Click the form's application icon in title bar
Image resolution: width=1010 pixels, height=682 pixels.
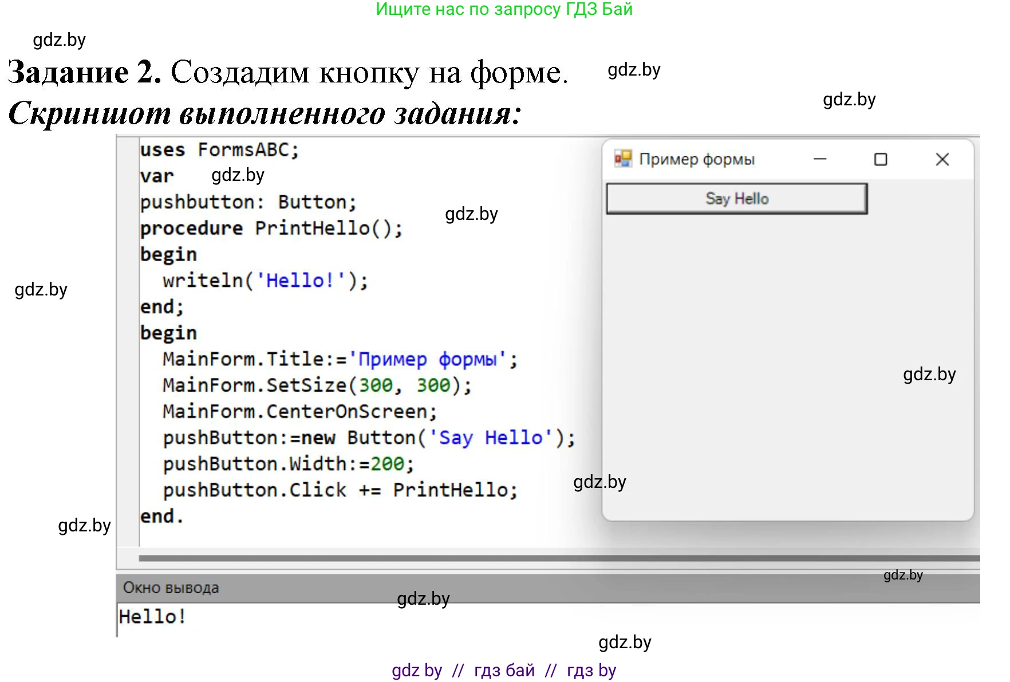click(x=622, y=159)
